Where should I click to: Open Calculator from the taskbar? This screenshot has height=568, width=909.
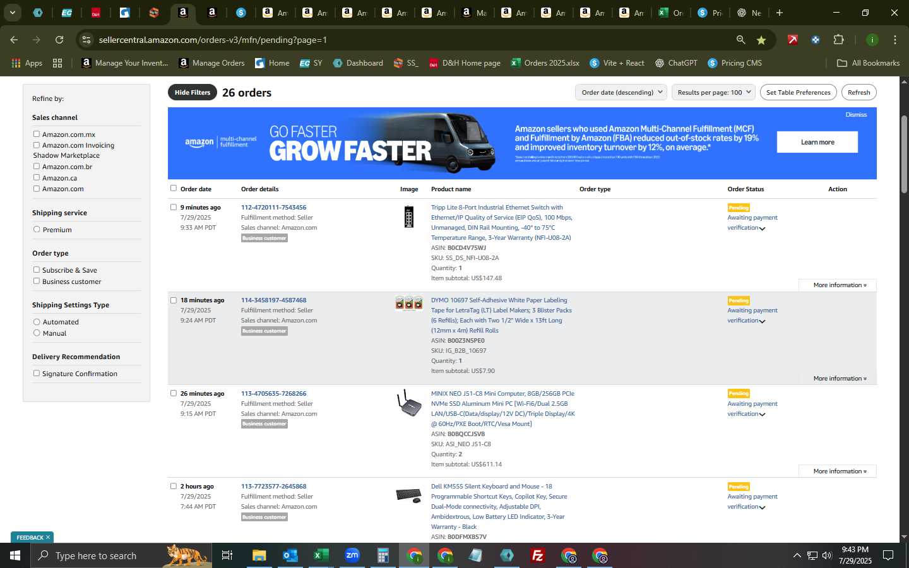(383, 555)
